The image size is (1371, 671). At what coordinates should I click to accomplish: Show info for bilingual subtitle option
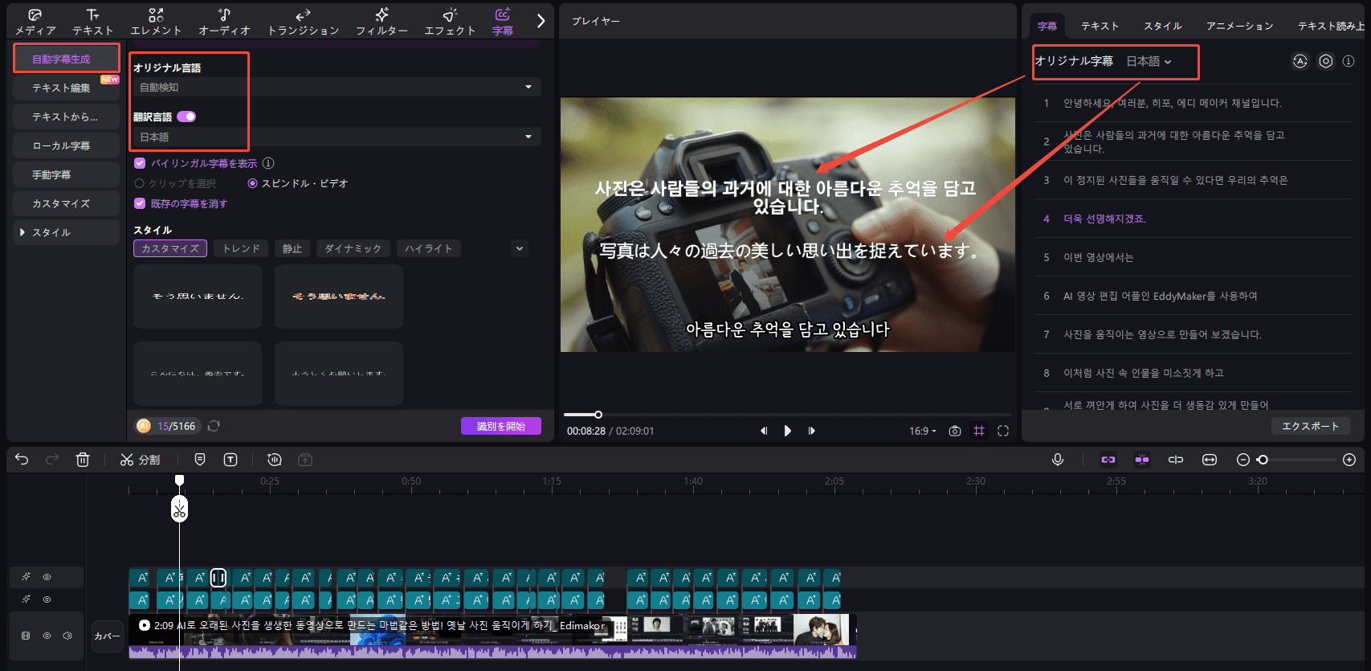coord(268,163)
